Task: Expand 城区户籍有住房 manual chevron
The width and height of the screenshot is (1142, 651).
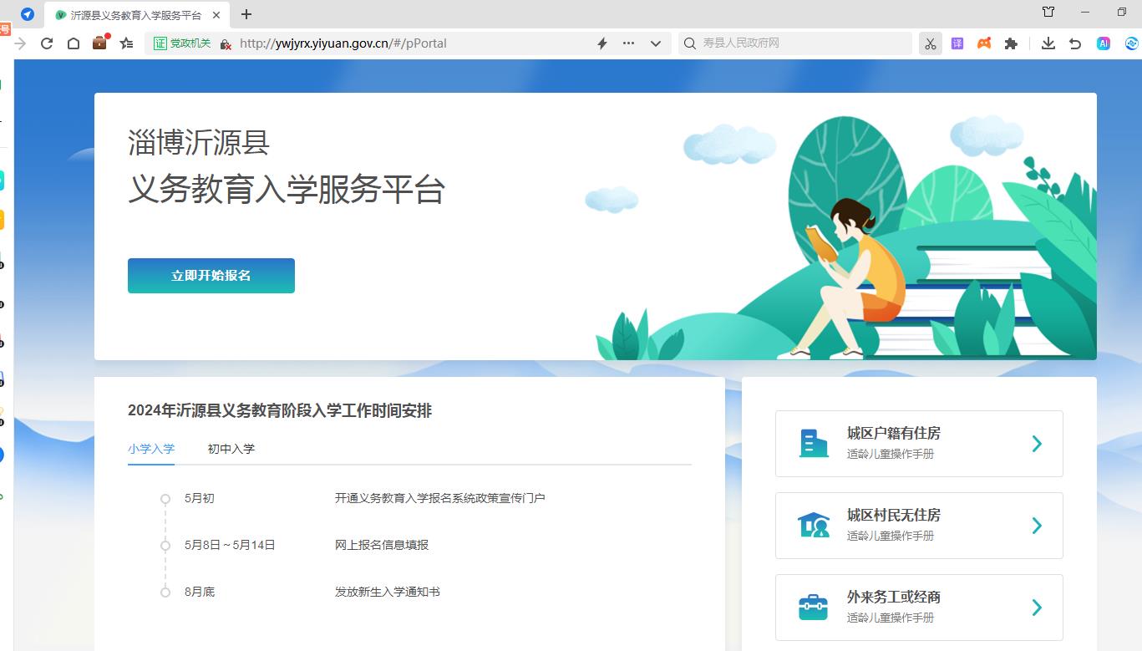Action: coord(1036,444)
